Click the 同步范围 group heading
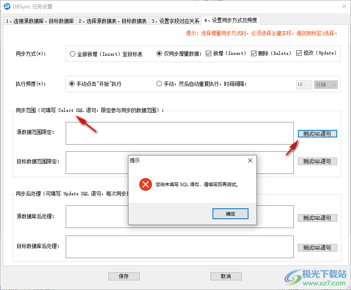351x290 pixels. click(x=90, y=110)
